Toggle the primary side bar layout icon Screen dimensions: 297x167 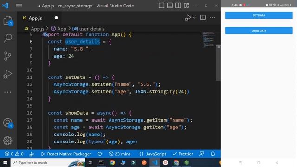point(161,6)
